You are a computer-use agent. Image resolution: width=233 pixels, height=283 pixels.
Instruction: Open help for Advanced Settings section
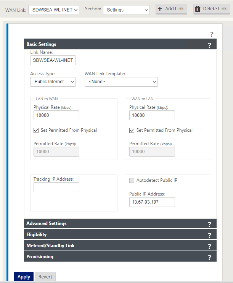pyautogui.click(x=209, y=224)
